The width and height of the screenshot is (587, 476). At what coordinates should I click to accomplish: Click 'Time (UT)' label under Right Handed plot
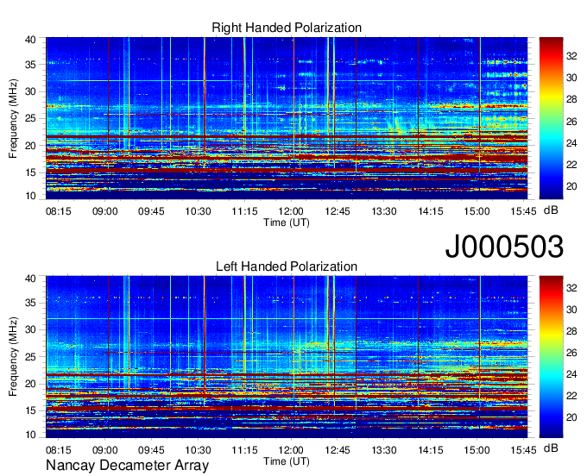(x=287, y=222)
